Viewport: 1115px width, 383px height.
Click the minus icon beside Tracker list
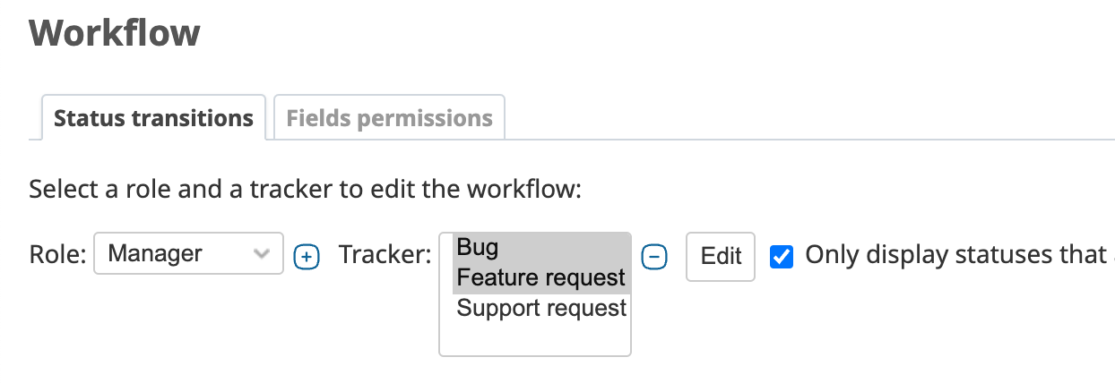(656, 257)
